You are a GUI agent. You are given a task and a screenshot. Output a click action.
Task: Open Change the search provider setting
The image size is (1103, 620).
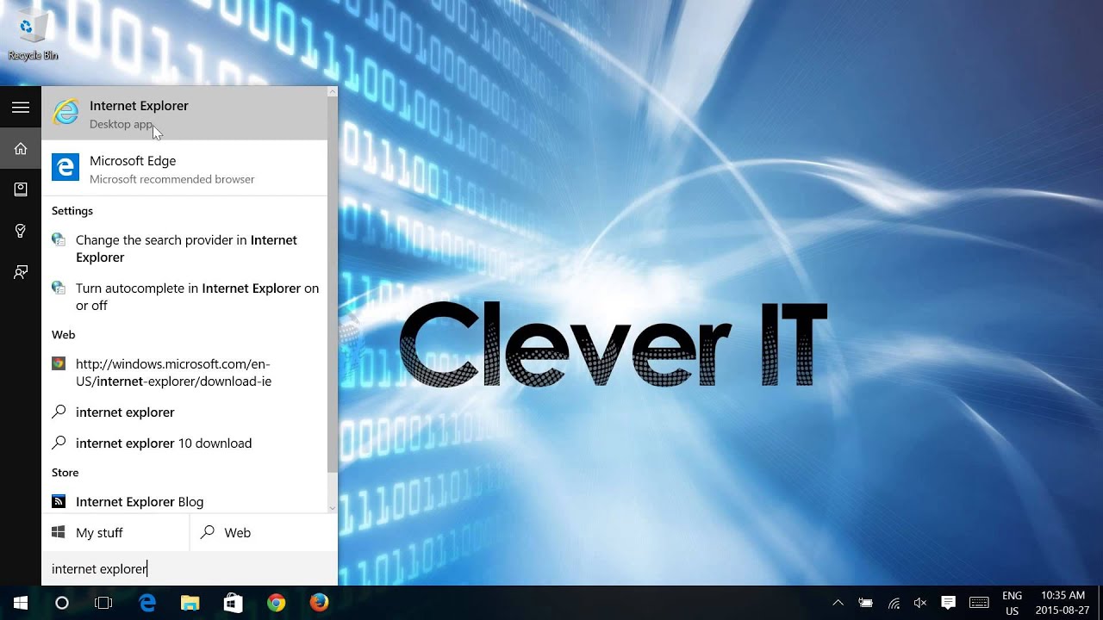tap(184, 249)
